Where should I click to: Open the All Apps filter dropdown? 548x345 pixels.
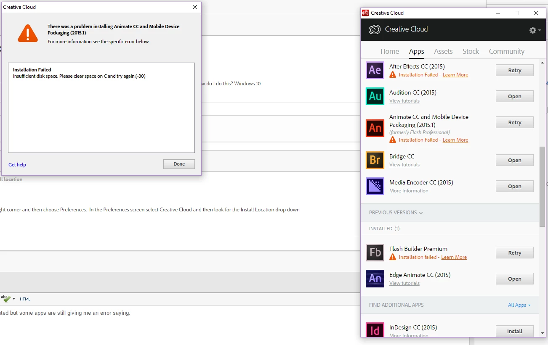point(519,305)
